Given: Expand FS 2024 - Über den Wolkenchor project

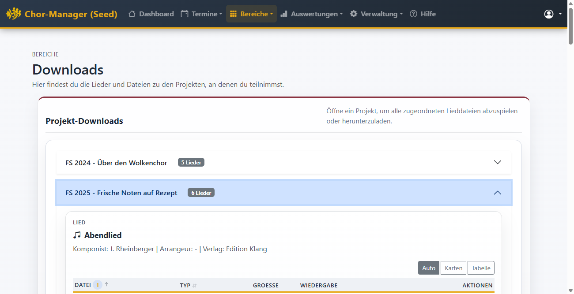Looking at the screenshot, I should click(283, 163).
